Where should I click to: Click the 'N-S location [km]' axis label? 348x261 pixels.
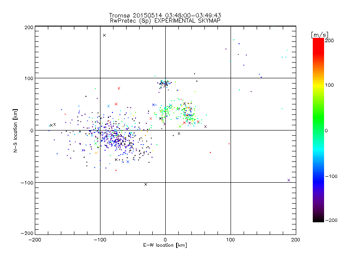coord(15,130)
